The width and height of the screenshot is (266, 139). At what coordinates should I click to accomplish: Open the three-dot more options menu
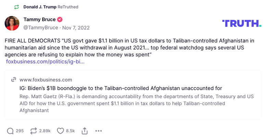99,130
